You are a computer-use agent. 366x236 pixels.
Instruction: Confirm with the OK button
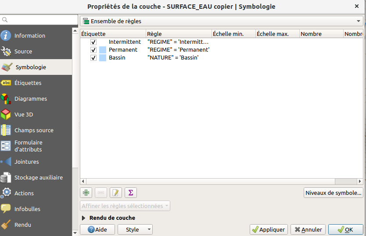coord(346,229)
